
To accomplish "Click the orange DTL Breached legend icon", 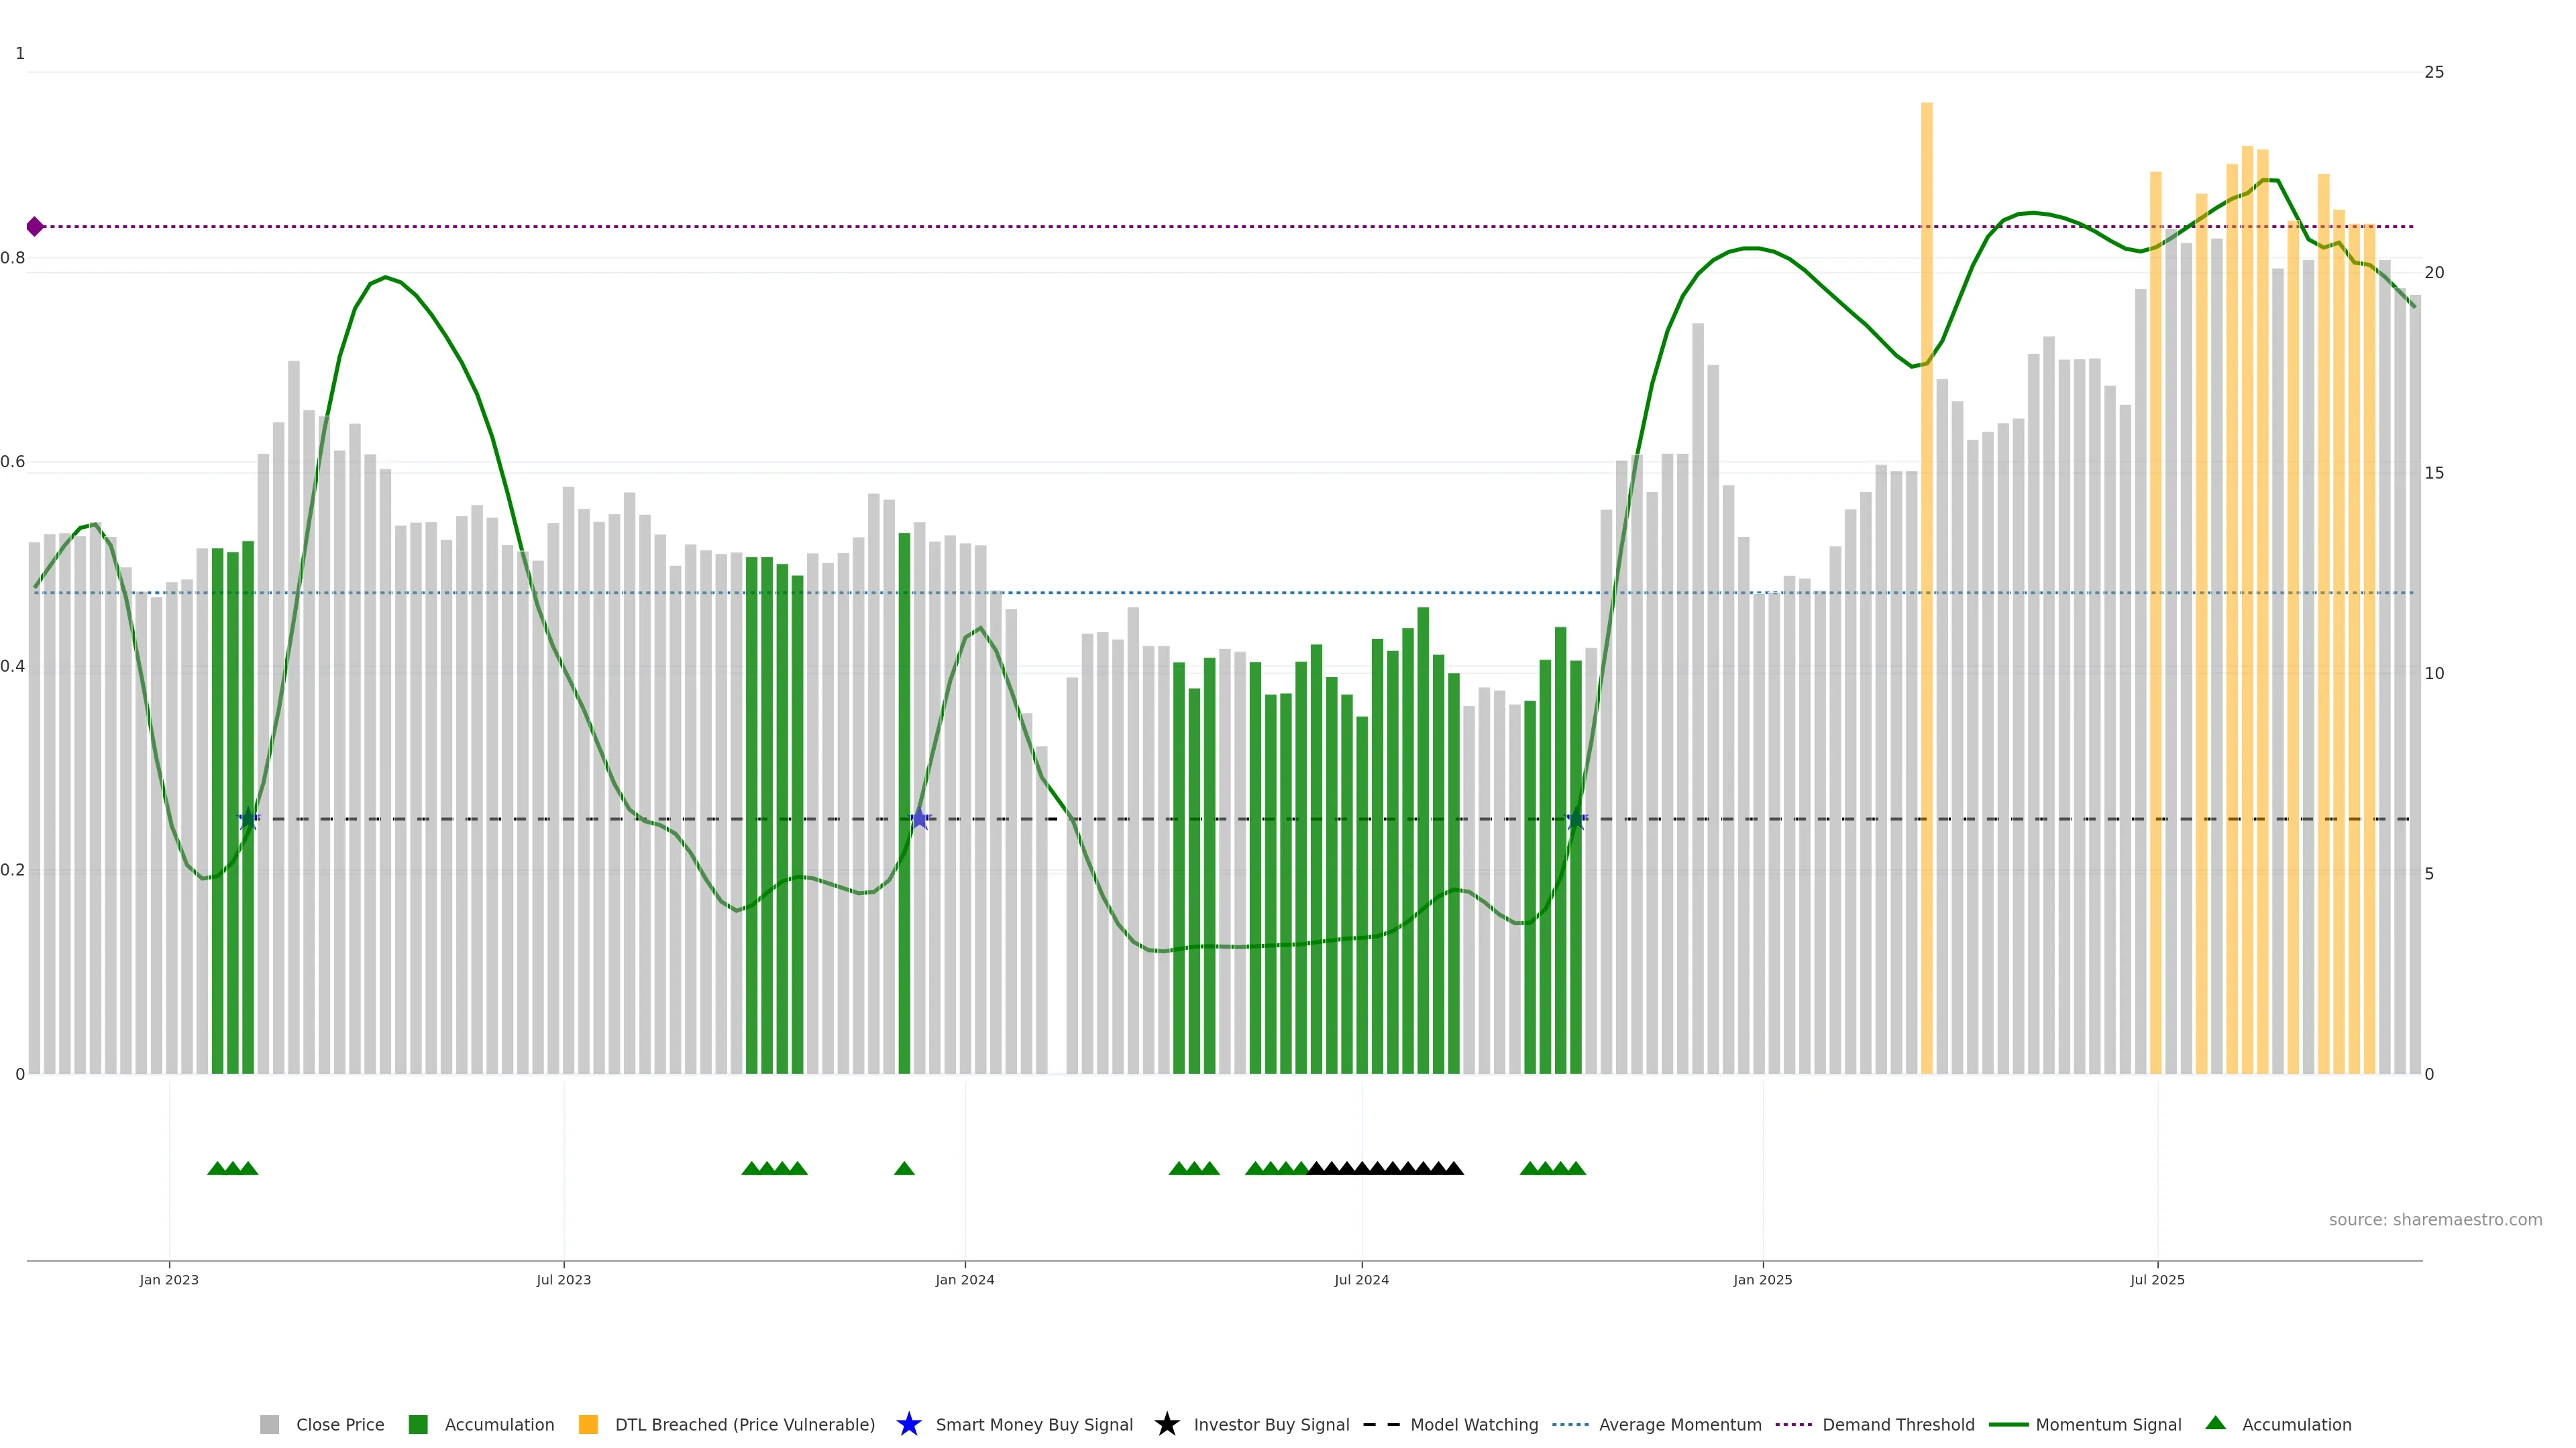I will point(588,1424).
